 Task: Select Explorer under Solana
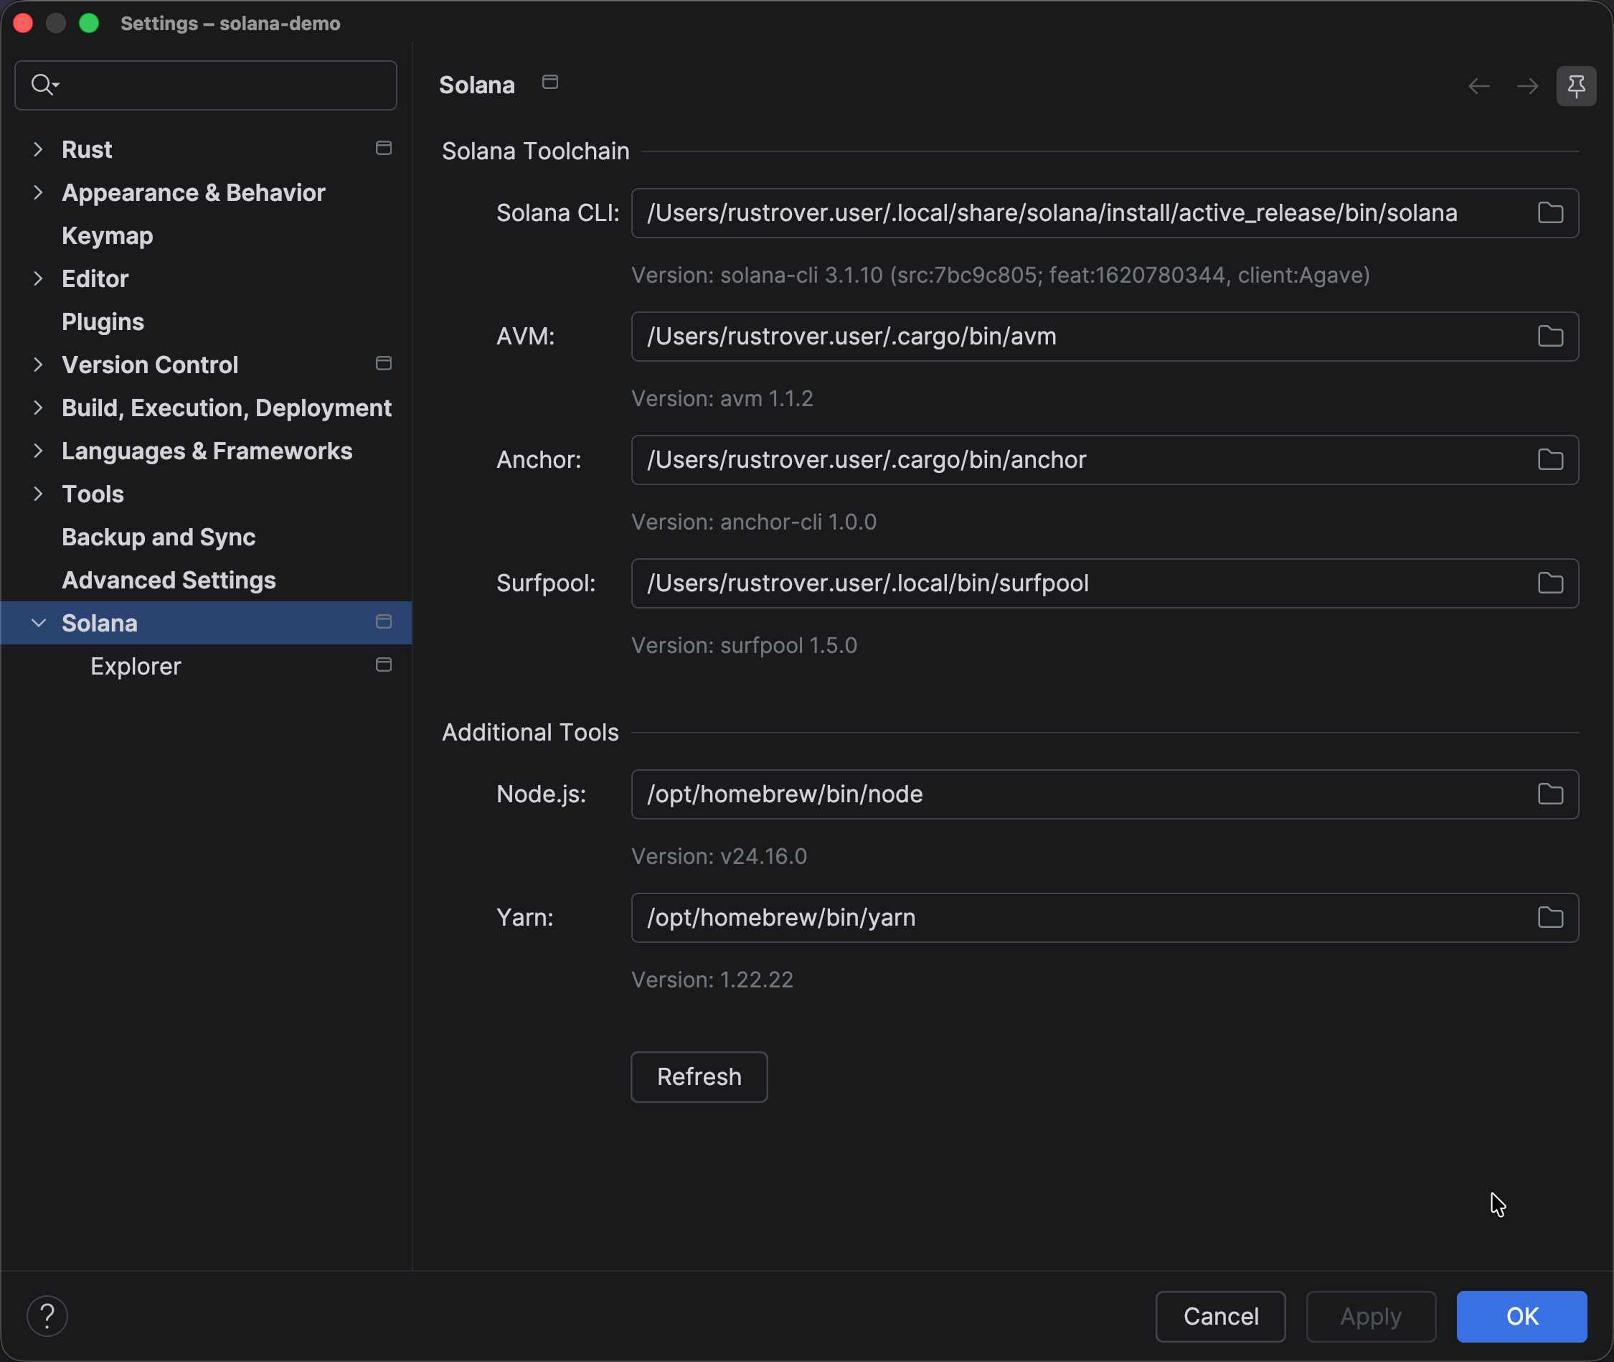click(x=136, y=667)
